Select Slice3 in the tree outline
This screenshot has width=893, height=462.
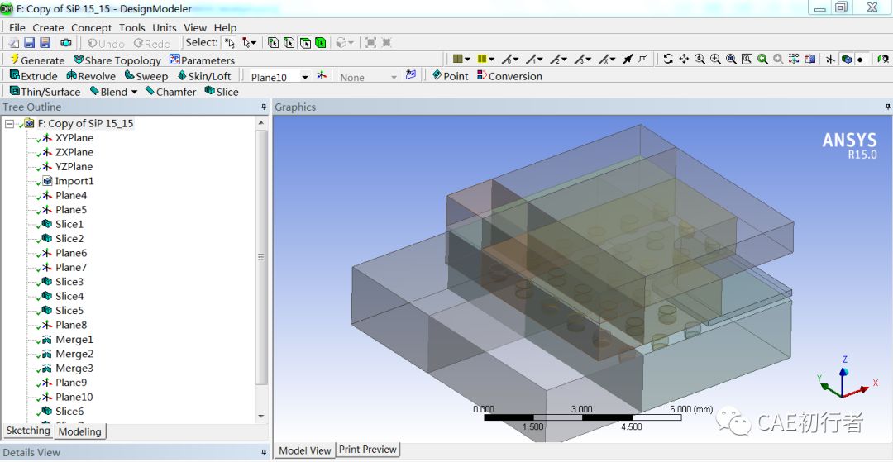click(69, 282)
